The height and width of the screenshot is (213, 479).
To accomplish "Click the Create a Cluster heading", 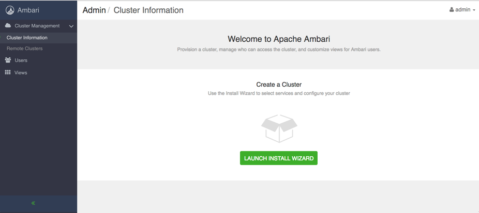I will pos(279,85).
